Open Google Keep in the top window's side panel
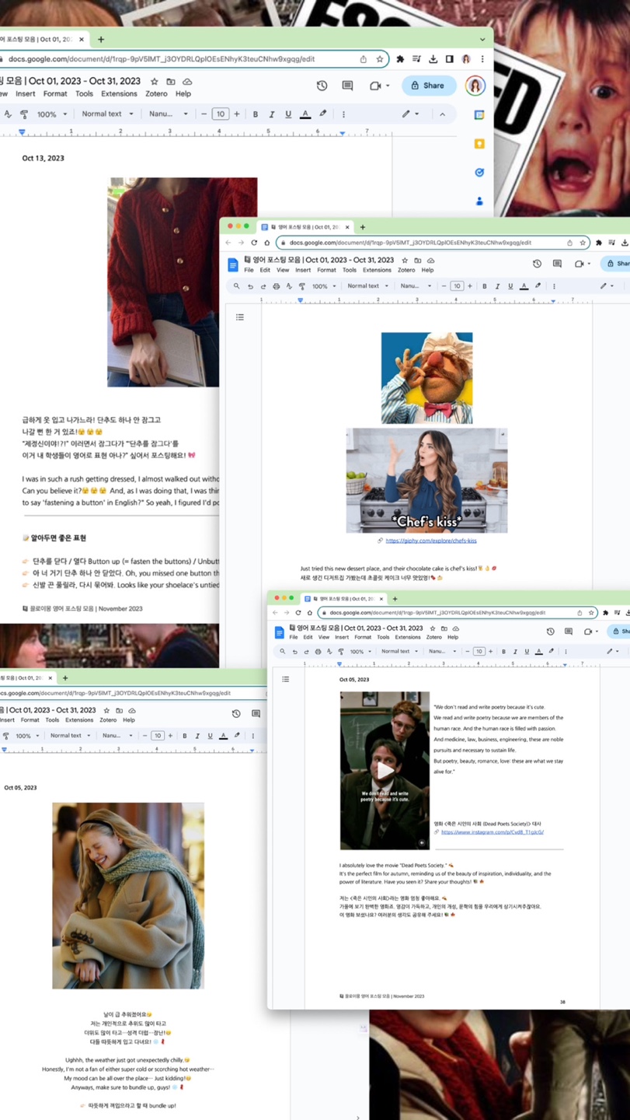Viewport: 630px width, 1120px height. [x=479, y=144]
